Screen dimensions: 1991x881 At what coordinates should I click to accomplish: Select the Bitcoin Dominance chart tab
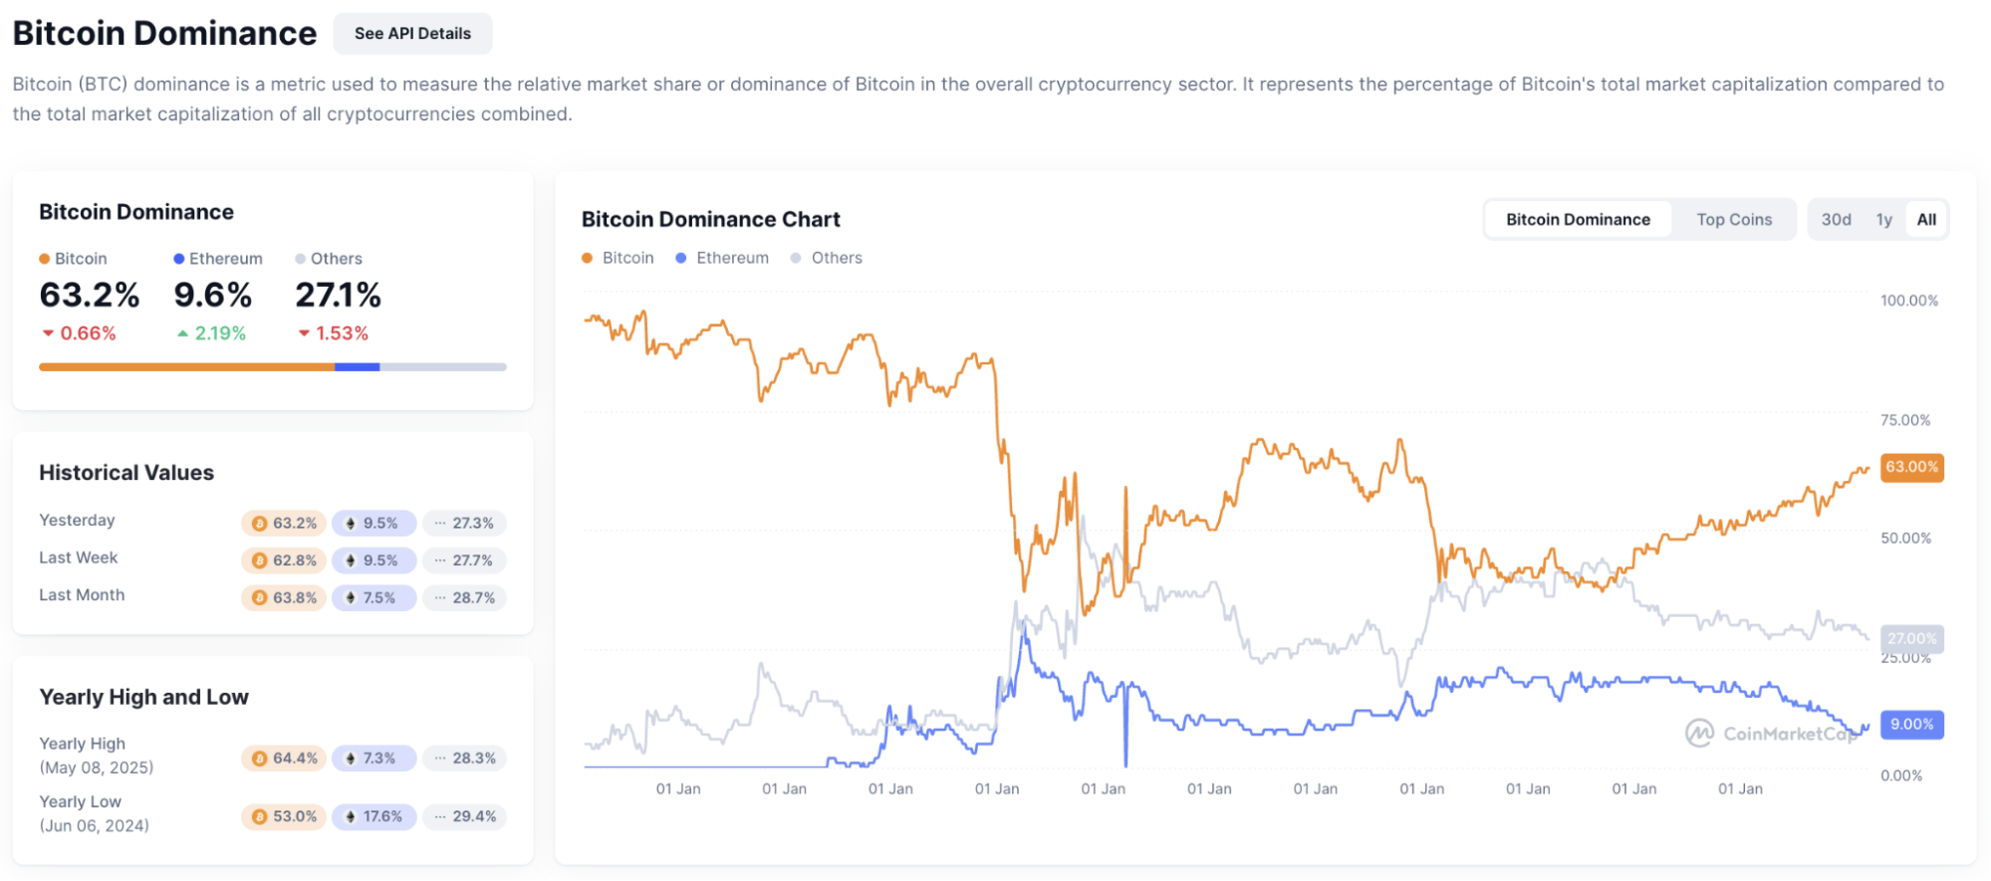1577,218
